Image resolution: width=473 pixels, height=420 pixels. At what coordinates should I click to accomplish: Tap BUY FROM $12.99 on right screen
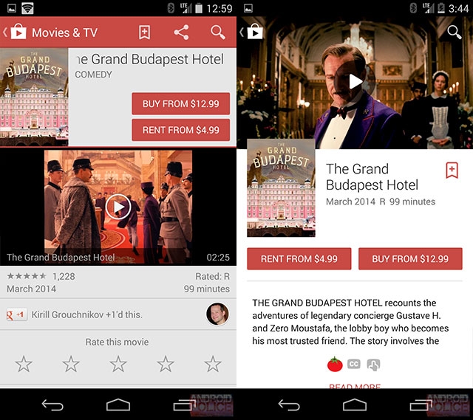pyautogui.click(x=410, y=259)
